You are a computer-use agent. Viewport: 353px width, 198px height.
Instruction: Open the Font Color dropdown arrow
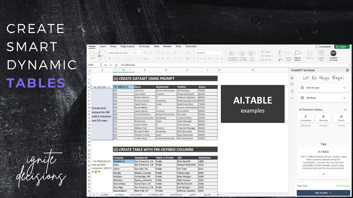(x=148, y=59)
